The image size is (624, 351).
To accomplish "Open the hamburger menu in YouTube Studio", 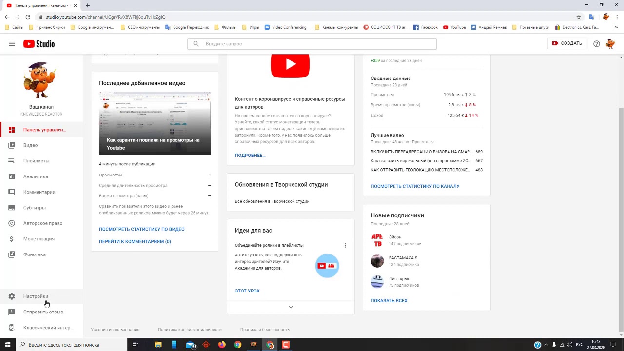I will tap(12, 44).
